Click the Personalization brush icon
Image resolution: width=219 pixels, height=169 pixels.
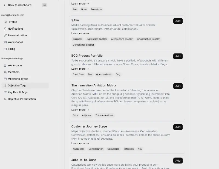pyautogui.click(x=5, y=35)
